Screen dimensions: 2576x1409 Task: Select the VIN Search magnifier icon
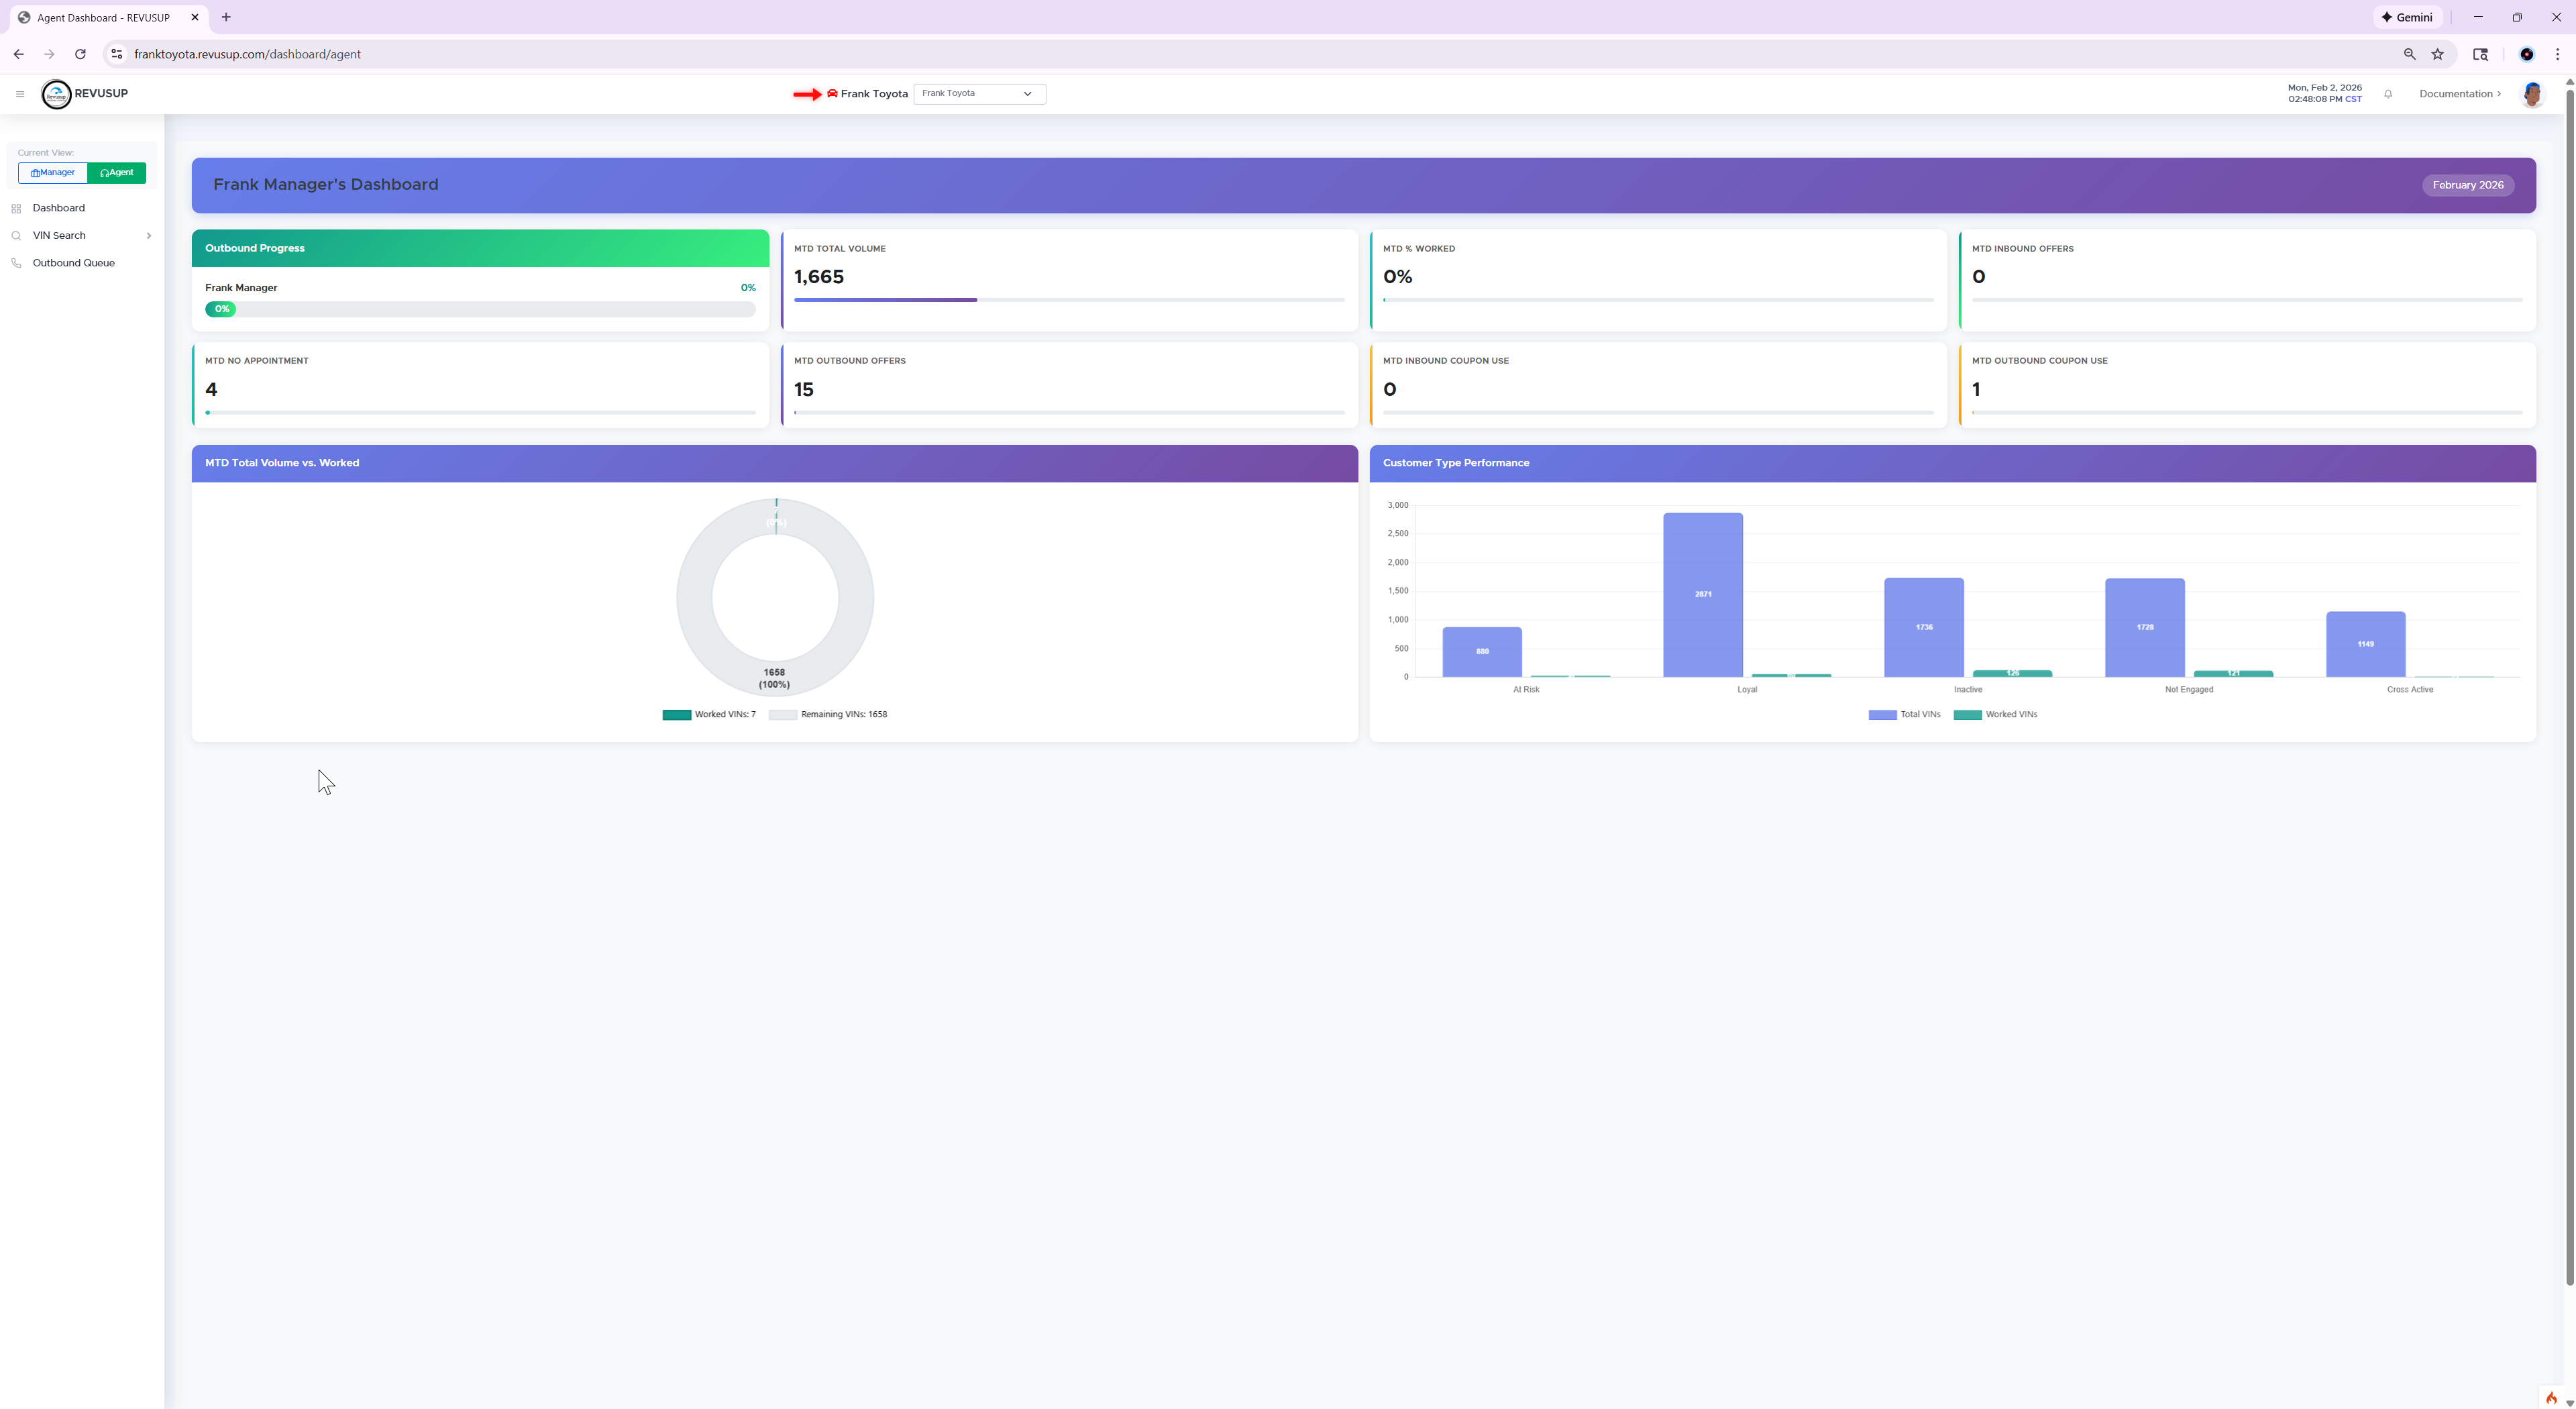(x=16, y=235)
